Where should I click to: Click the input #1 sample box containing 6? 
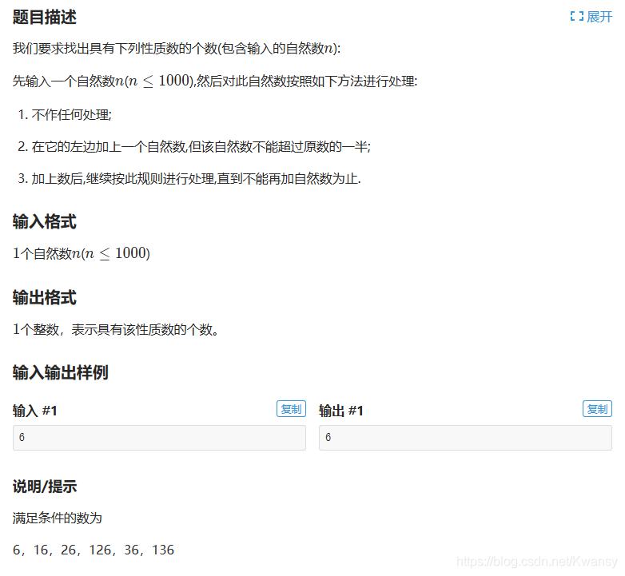pyautogui.click(x=159, y=438)
